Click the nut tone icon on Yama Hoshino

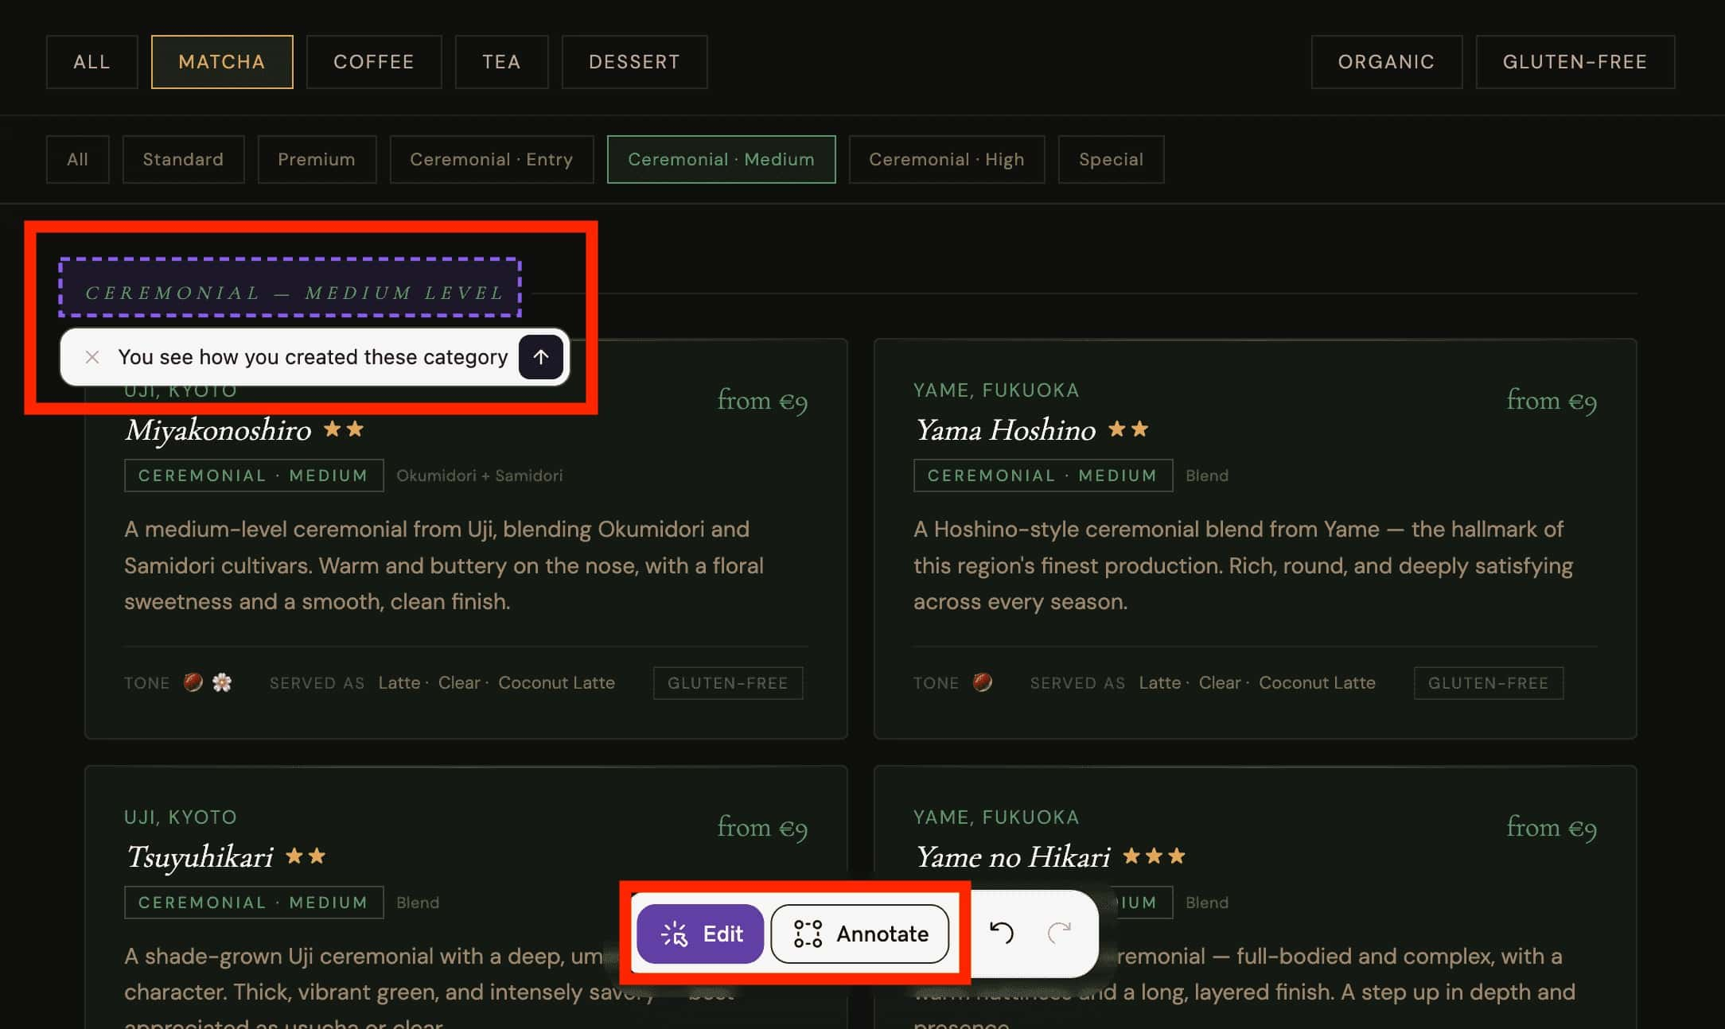983,682
